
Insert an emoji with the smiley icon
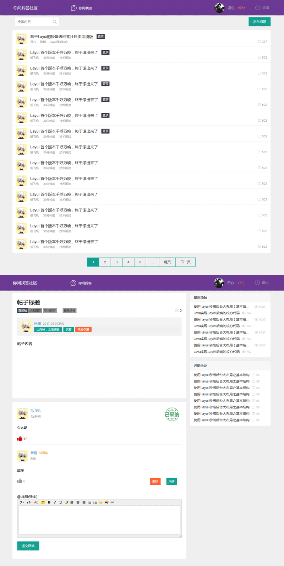[101, 502]
